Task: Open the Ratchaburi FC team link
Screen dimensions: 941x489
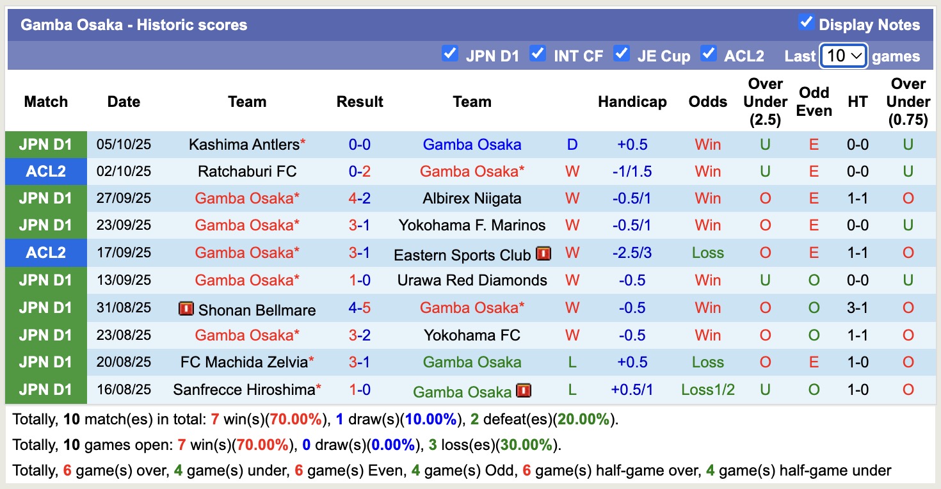Action: 247,171
